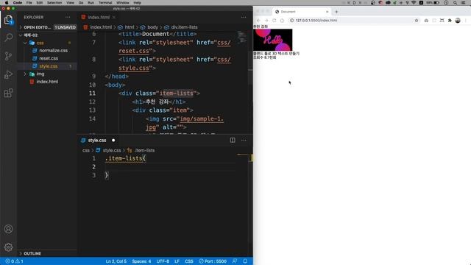471x265 pixels.
Task: Reload the browser page
Action: coord(274,21)
